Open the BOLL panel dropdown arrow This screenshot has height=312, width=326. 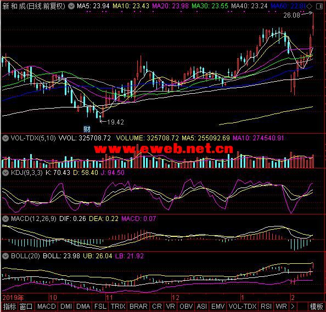point(5,256)
